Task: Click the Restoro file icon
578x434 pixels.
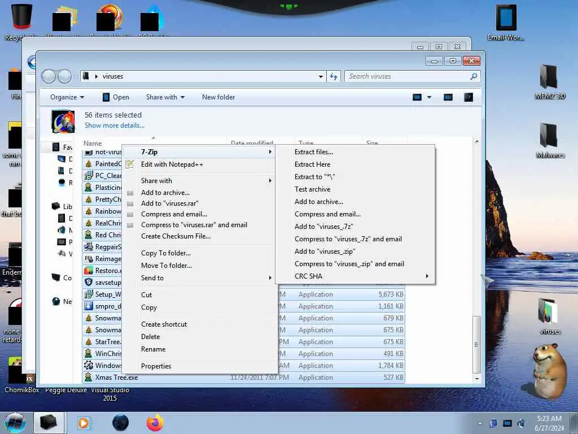Action: coord(89,271)
